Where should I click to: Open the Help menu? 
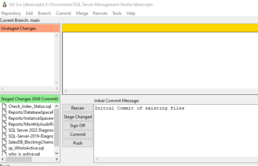131,13
